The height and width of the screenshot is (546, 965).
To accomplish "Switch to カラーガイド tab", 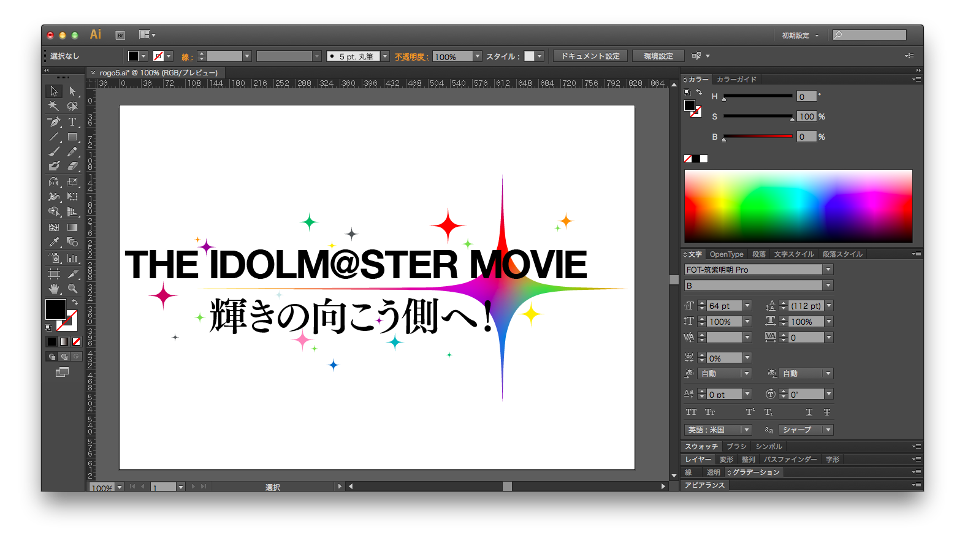I will point(736,80).
